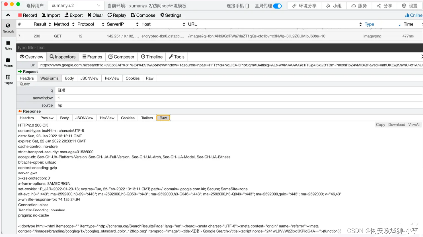Click the 分享 share button

pyautogui.click(x=384, y=6)
